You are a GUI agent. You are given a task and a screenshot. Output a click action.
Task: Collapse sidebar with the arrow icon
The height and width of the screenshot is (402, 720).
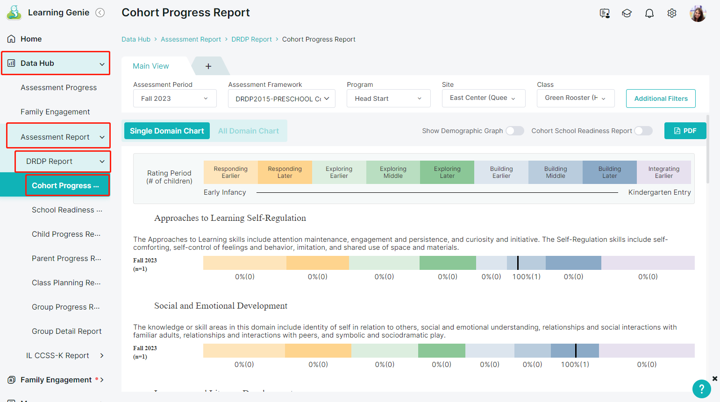click(100, 13)
